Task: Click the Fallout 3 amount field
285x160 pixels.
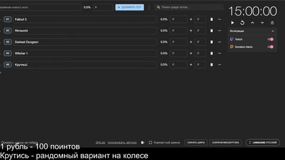Action: click(178, 19)
